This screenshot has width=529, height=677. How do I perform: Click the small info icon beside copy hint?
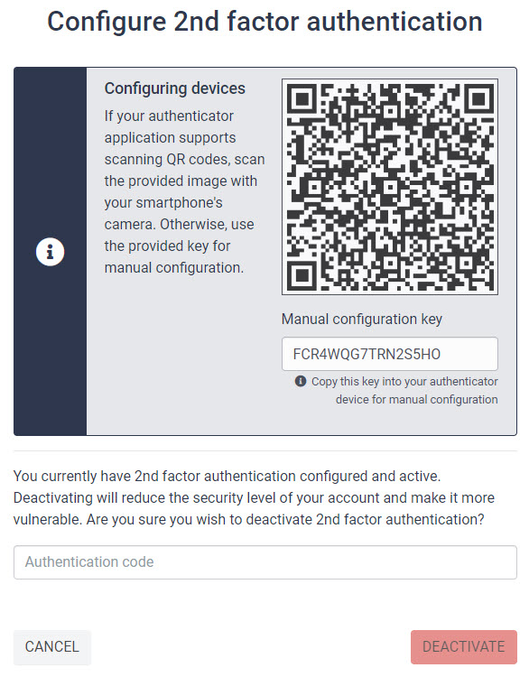pos(301,381)
